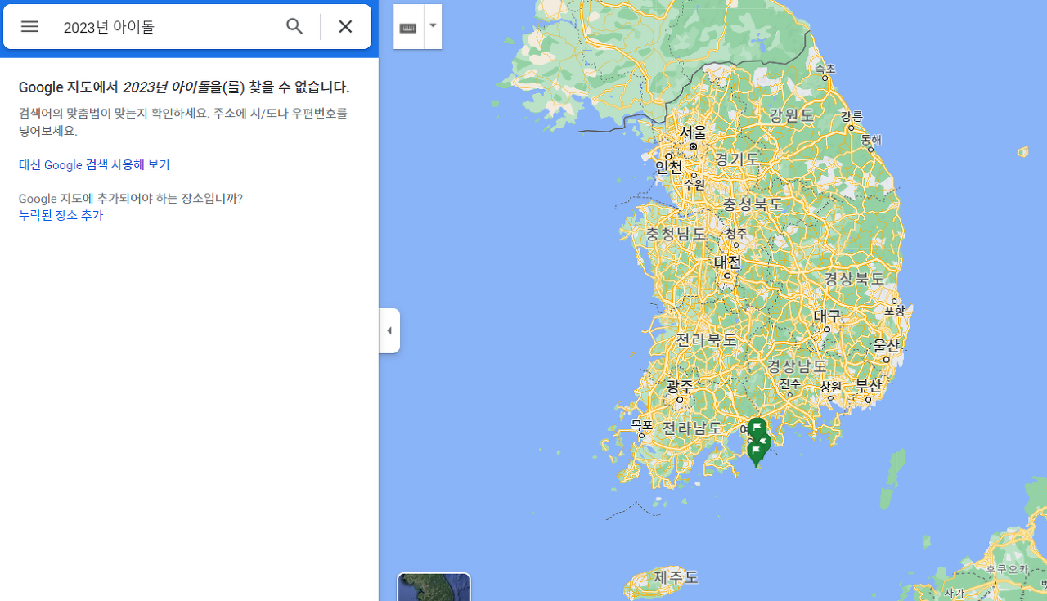The image size is (1047, 601).
Task: Open the input method dropdown arrow
Action: tap(432, 25)
